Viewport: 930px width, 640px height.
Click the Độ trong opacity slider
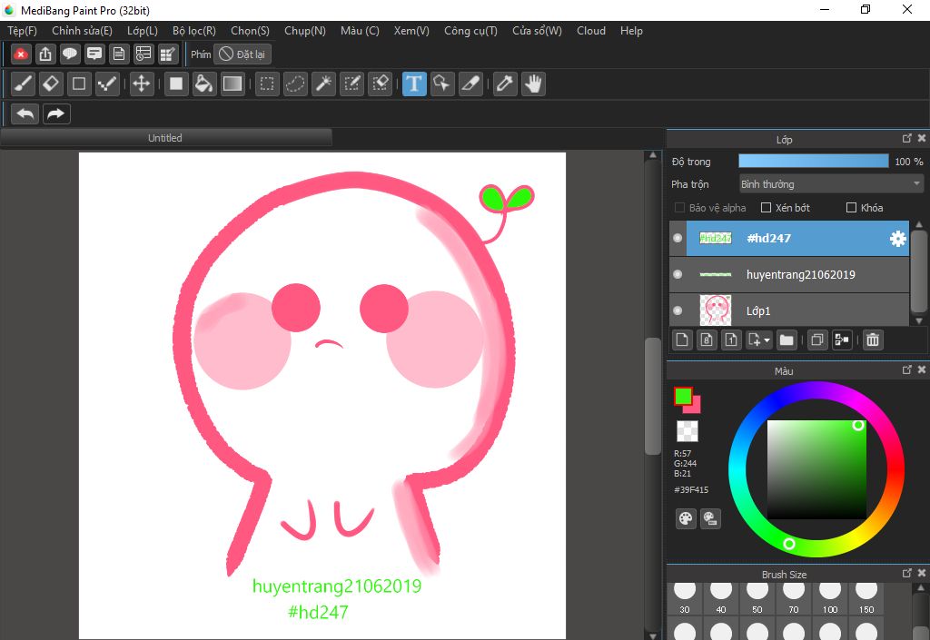(813, 162)
